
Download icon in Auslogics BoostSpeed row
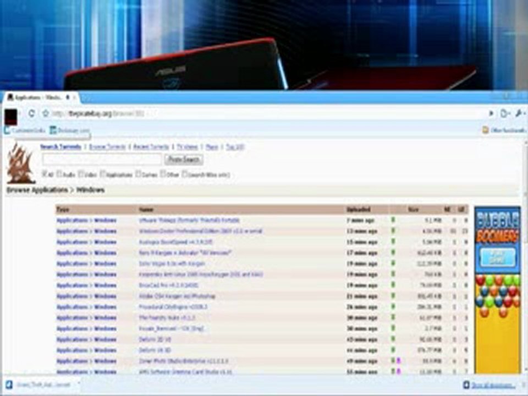[x=393, y=241]
